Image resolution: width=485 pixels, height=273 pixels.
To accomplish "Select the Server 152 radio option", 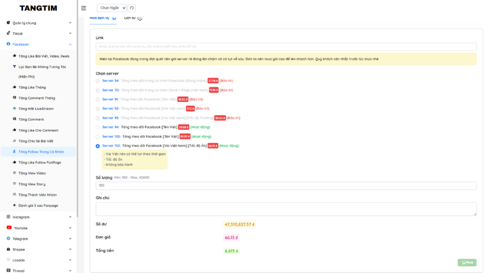I will 98,146.
